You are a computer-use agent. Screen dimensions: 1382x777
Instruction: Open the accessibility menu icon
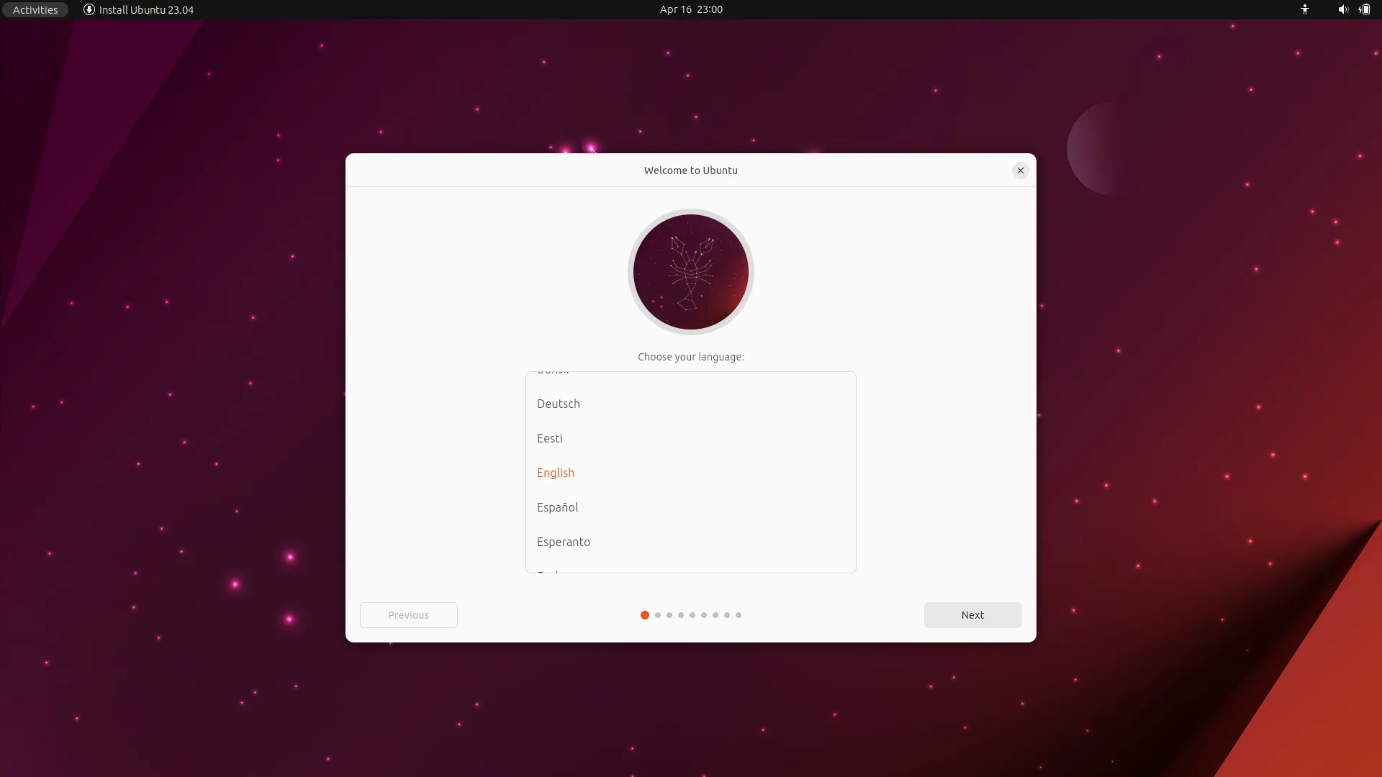(1305, 9)
